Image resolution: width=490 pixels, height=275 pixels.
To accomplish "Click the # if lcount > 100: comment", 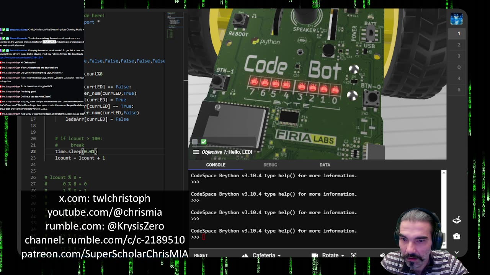I will coord(78,139).
